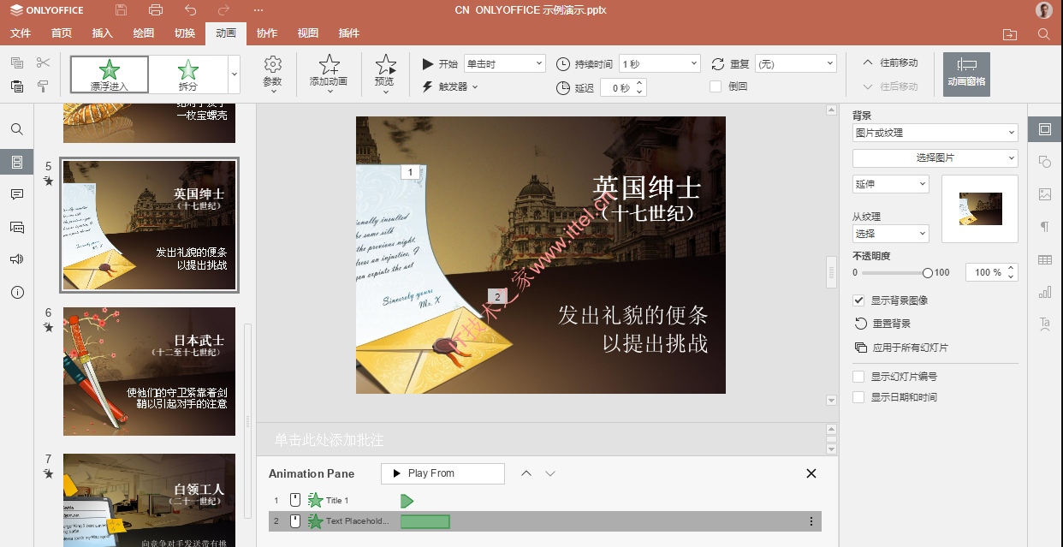This screenshot has width=1063, height=547.
Task: Open text art settings in right sidebar
Action: tap(1045, 324)
